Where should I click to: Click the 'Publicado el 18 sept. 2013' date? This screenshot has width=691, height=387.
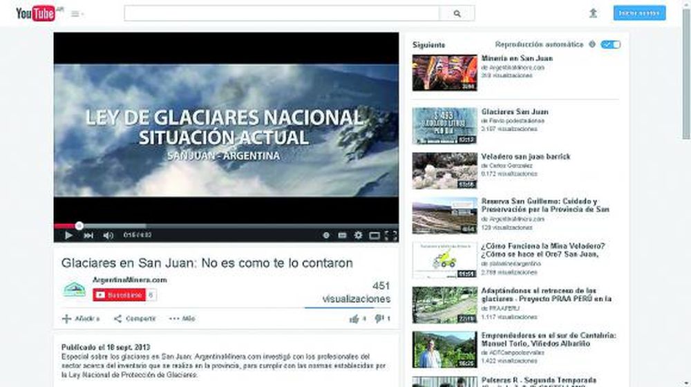(106, 348)
